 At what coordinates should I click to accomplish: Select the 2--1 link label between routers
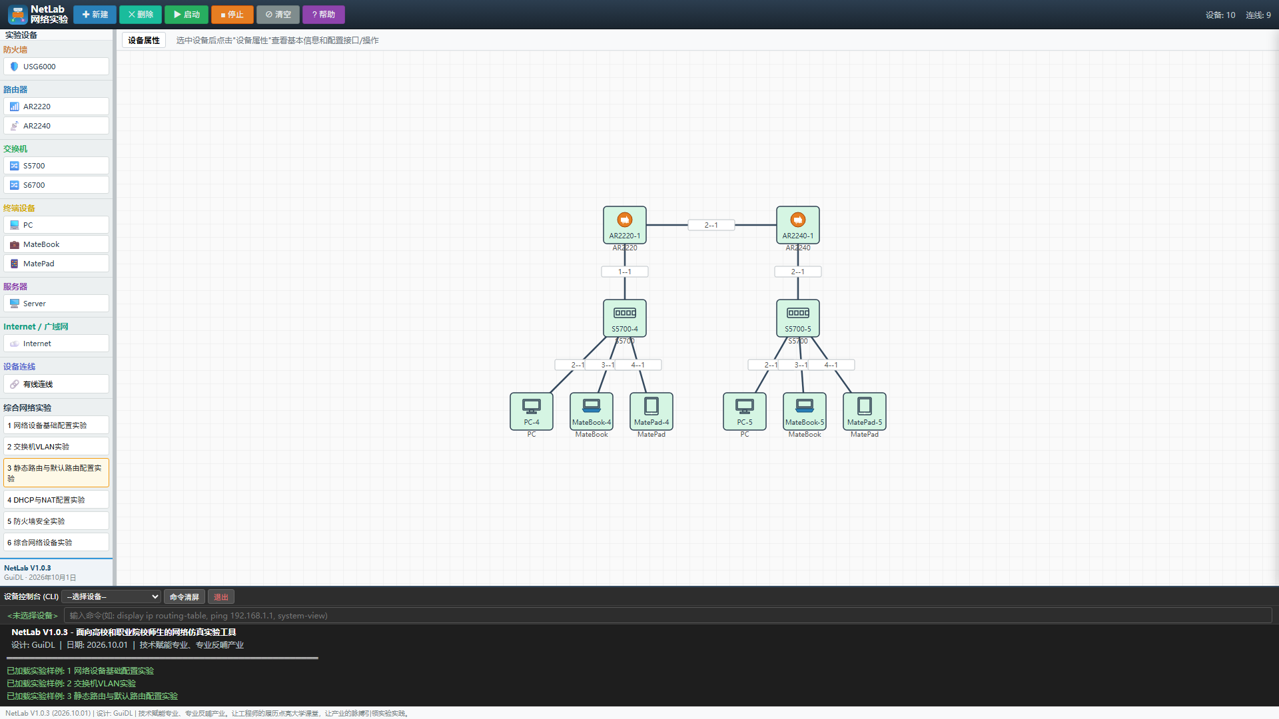pyautogui.click(x=711, y=225)
